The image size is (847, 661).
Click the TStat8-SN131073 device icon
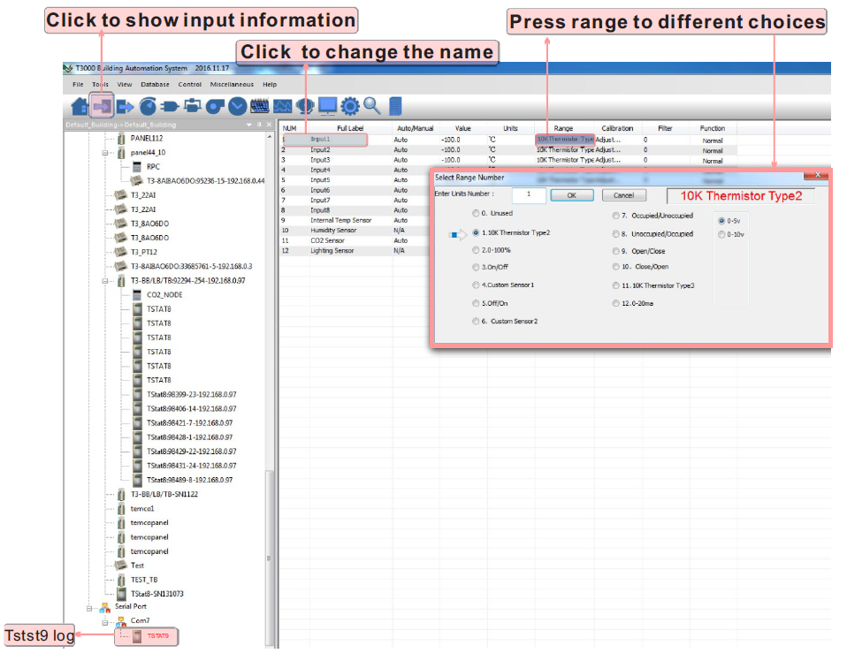(x=121, y=594)
